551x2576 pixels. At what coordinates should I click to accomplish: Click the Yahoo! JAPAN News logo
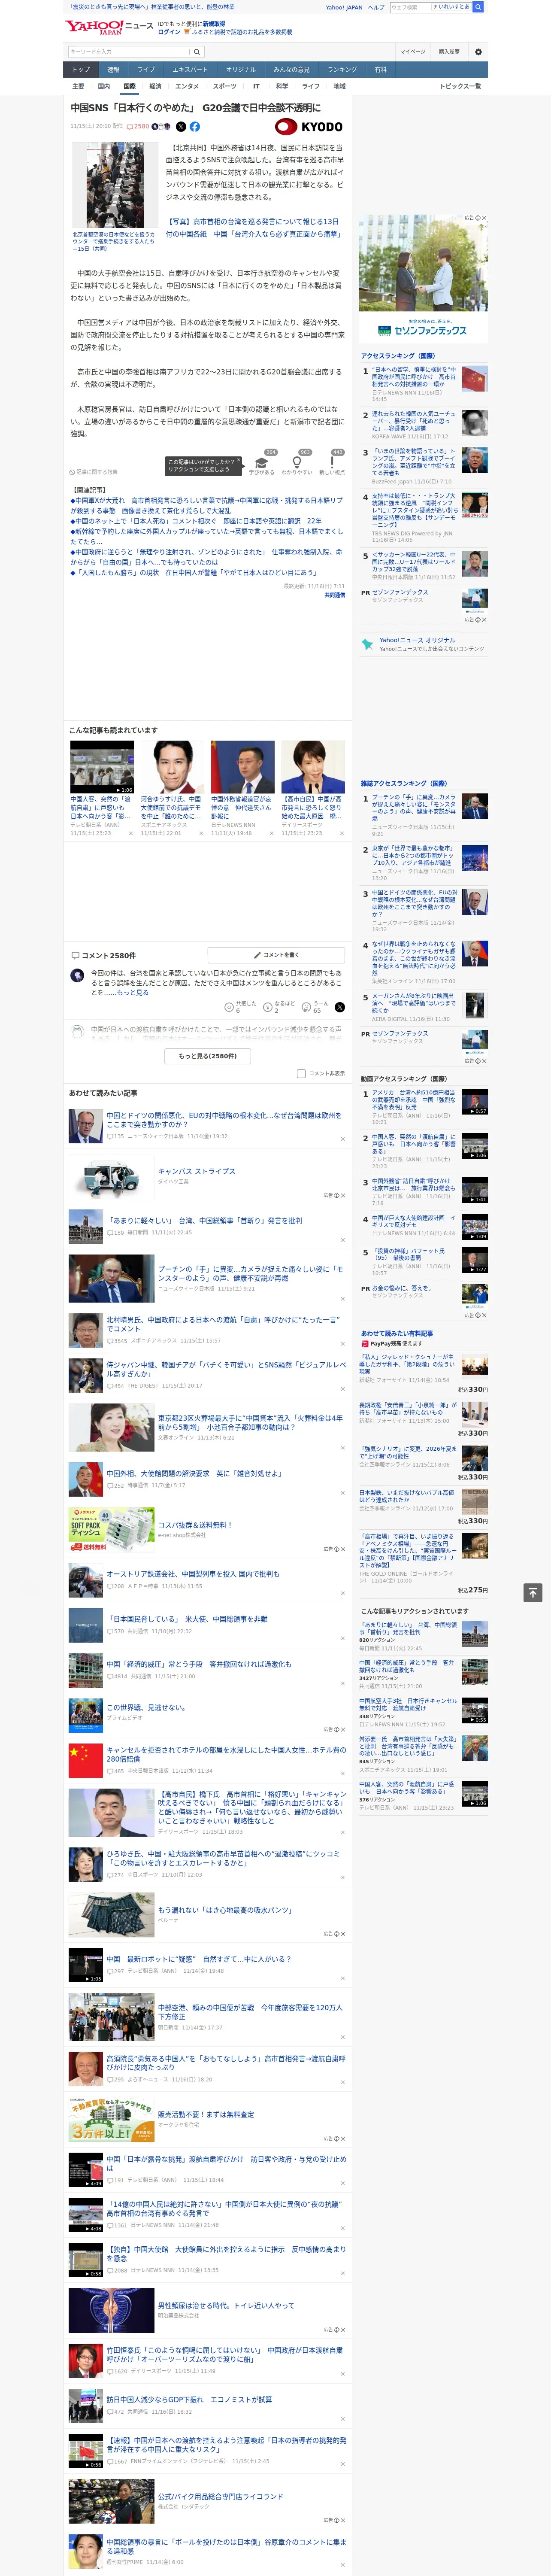[109, 27]
